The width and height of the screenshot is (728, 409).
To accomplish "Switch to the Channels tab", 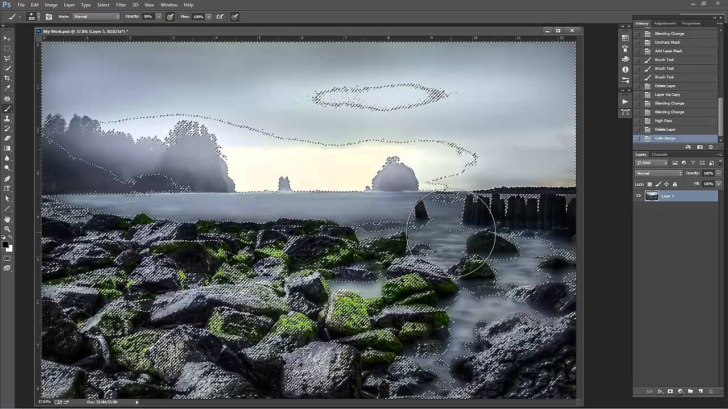I will (x=659, y=155).
